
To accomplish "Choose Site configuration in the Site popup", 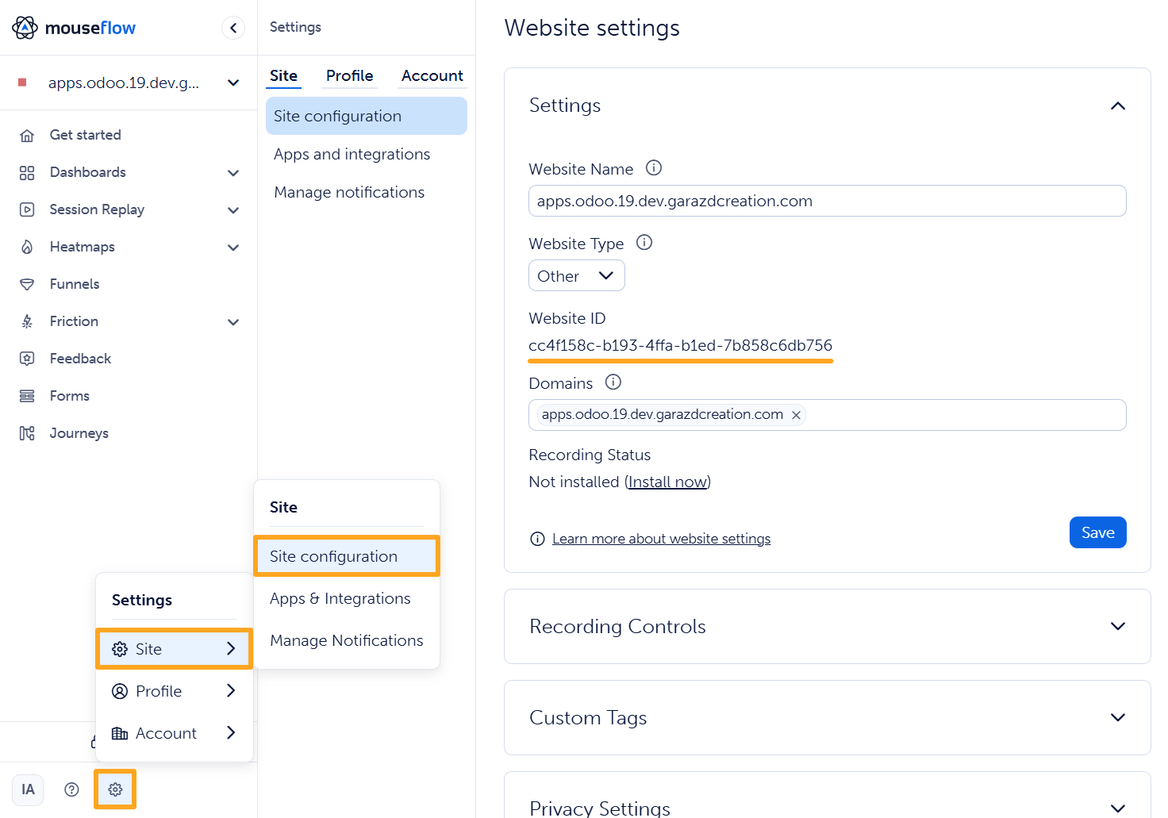I will tap(347, 556).
